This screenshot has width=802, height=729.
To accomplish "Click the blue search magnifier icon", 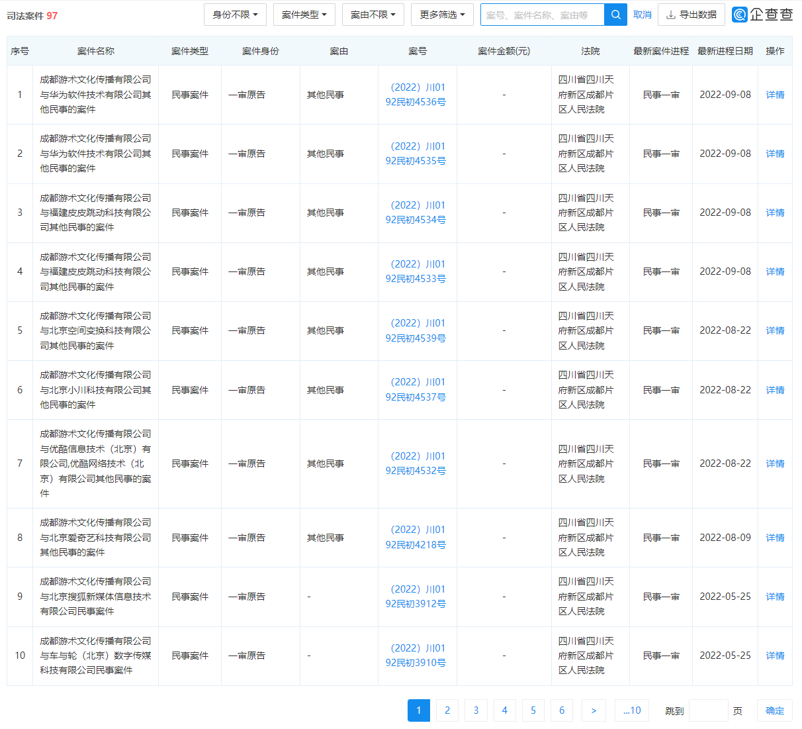I will click(x=615, y=14).
